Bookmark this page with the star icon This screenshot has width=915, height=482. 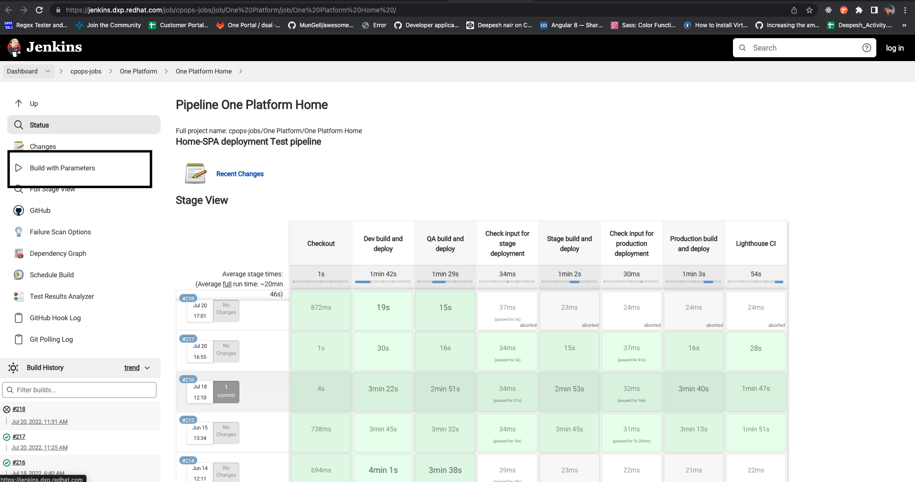click(809, 10)
